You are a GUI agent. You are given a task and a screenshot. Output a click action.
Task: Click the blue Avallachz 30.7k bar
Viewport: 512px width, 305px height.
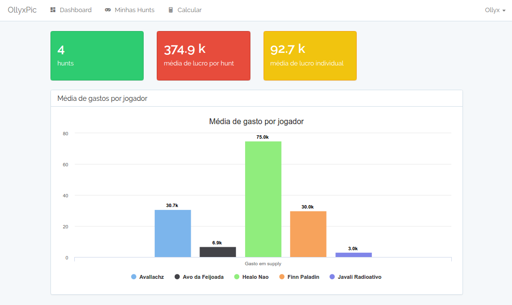[x=173, y=233]
